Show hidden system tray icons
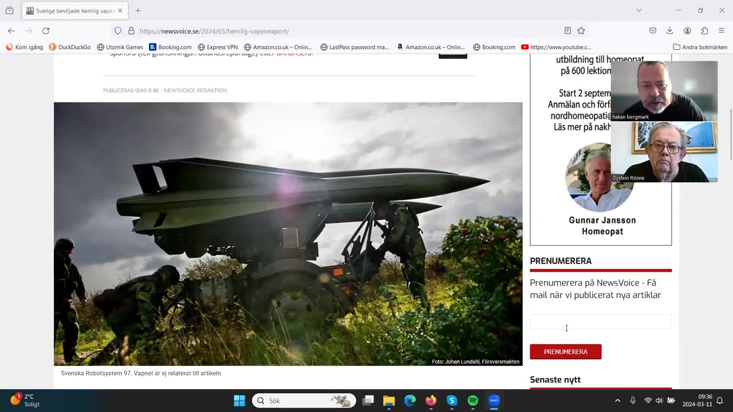Viewport: 733px width, 412px height. pyautogui.click(x=617, y=401)
